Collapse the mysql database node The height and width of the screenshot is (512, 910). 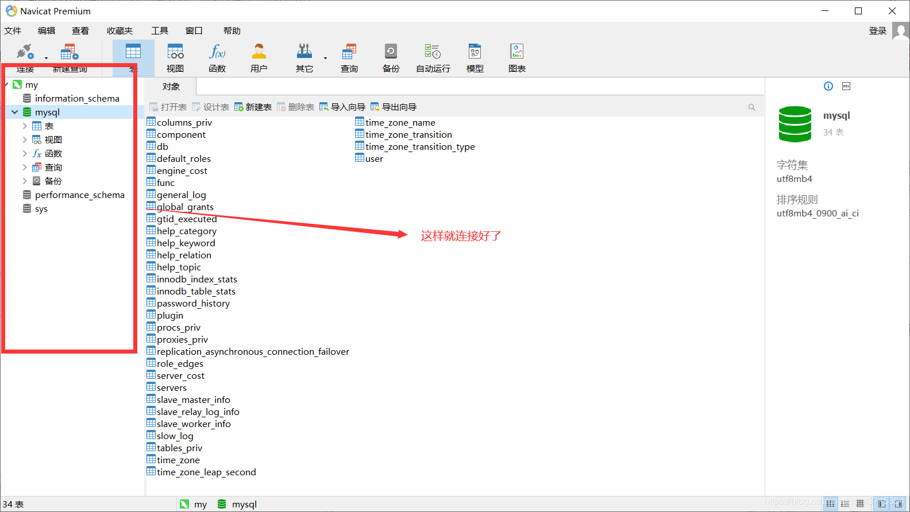[14, 113]
